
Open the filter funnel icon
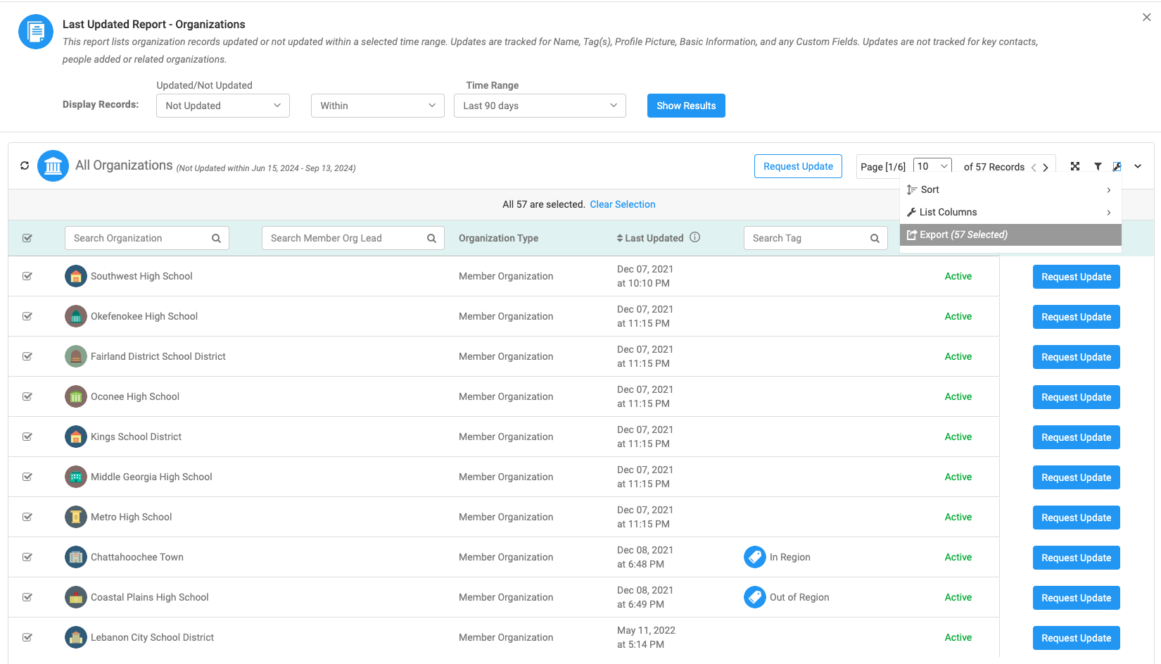tap(1098, 166)
